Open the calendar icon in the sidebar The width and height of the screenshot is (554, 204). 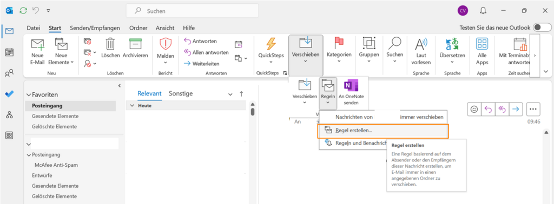(10, 52)
